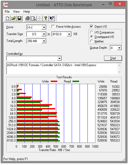Click the status bar text For Help, press F1
Screen dimensions: 129x165
16,159
